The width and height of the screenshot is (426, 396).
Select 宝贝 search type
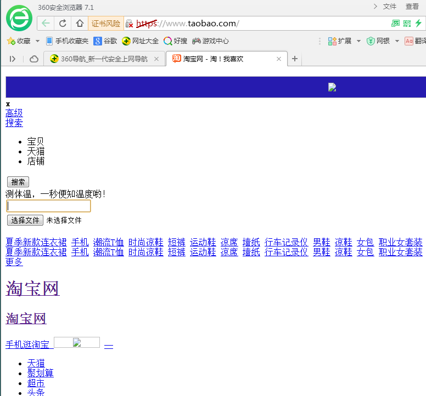[x=36, y=141]
